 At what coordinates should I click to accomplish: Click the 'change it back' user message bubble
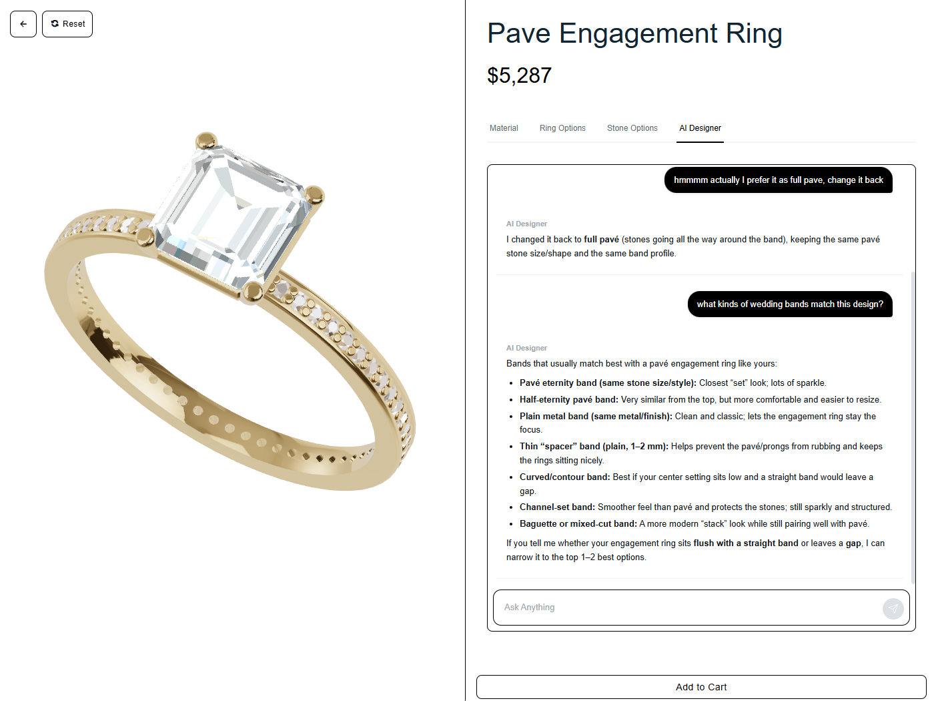[x=778, y=180]
